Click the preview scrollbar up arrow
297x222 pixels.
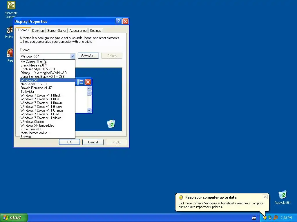[89, 88]
